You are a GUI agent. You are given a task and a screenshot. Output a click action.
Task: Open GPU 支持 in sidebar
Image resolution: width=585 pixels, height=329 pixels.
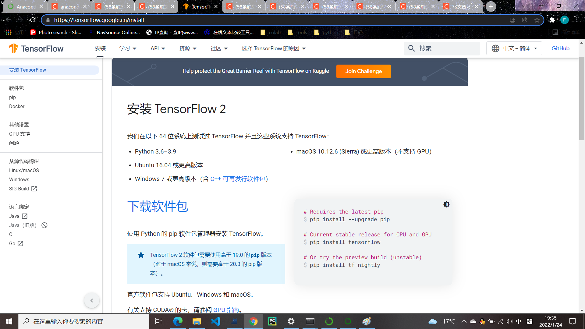click(19, 134)
